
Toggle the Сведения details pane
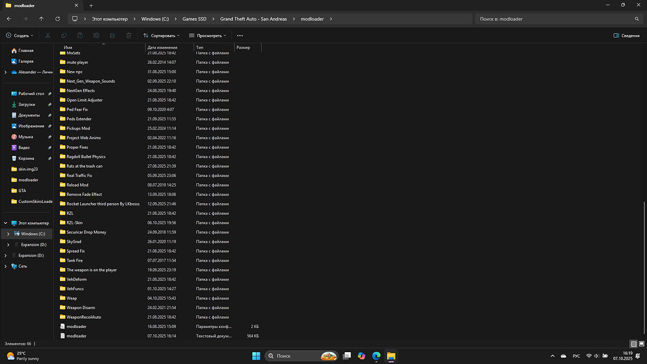click(627, 36)
